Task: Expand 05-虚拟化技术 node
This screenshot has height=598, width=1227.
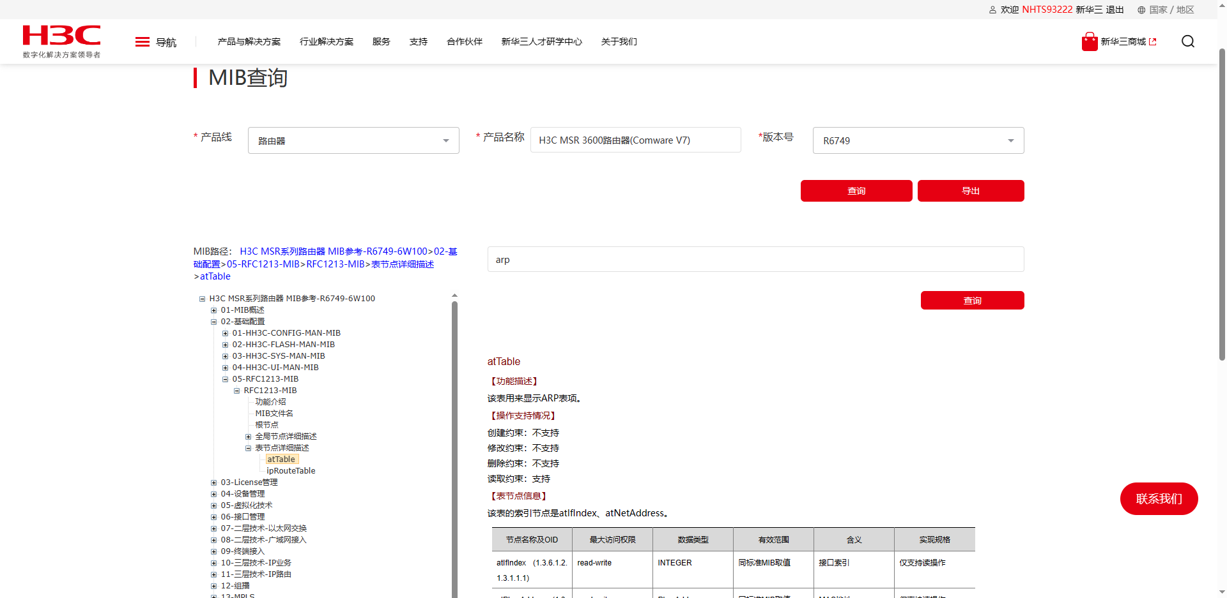Action: [213, 505]
